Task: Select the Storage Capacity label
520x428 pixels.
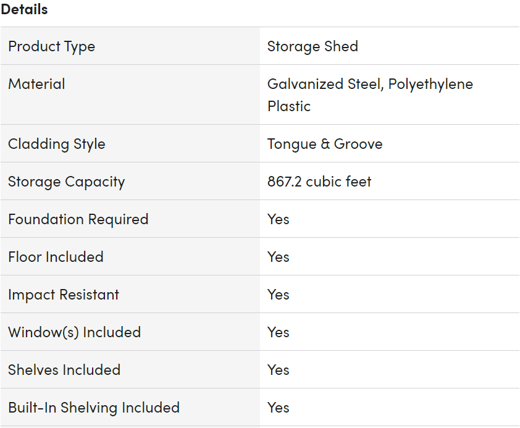Action: tap(66, 182)
